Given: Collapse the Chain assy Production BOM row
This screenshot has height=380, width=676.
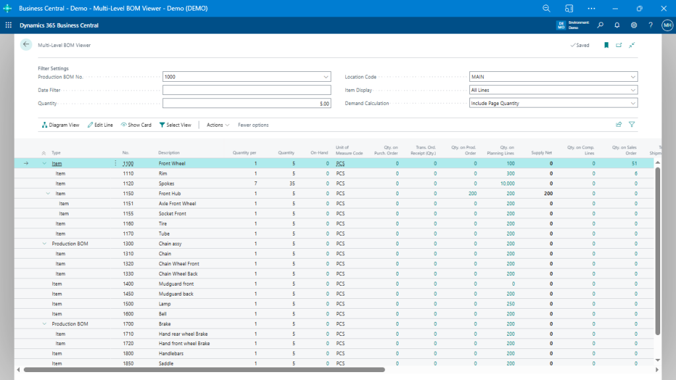Looking at the screenshot, I should 44,243.
